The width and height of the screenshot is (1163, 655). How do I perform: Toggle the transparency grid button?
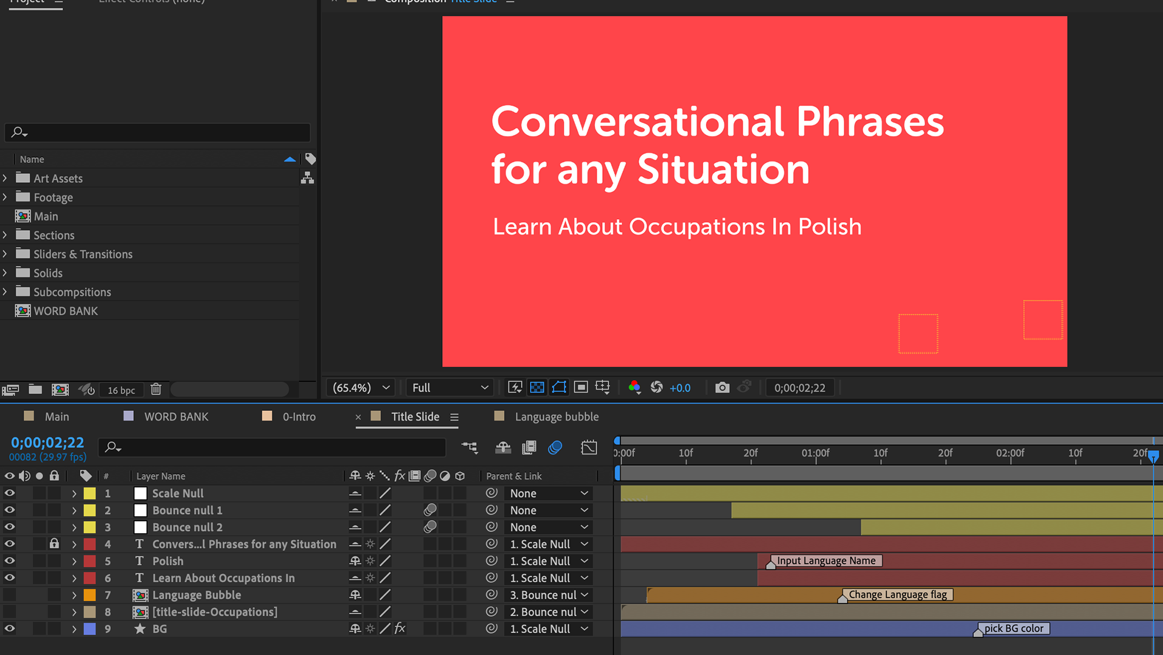click(x=537, y=387)
